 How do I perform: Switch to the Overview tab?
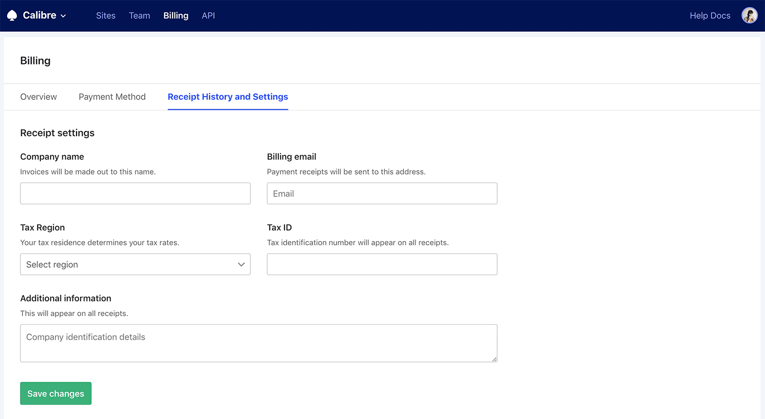pos(38,96)
